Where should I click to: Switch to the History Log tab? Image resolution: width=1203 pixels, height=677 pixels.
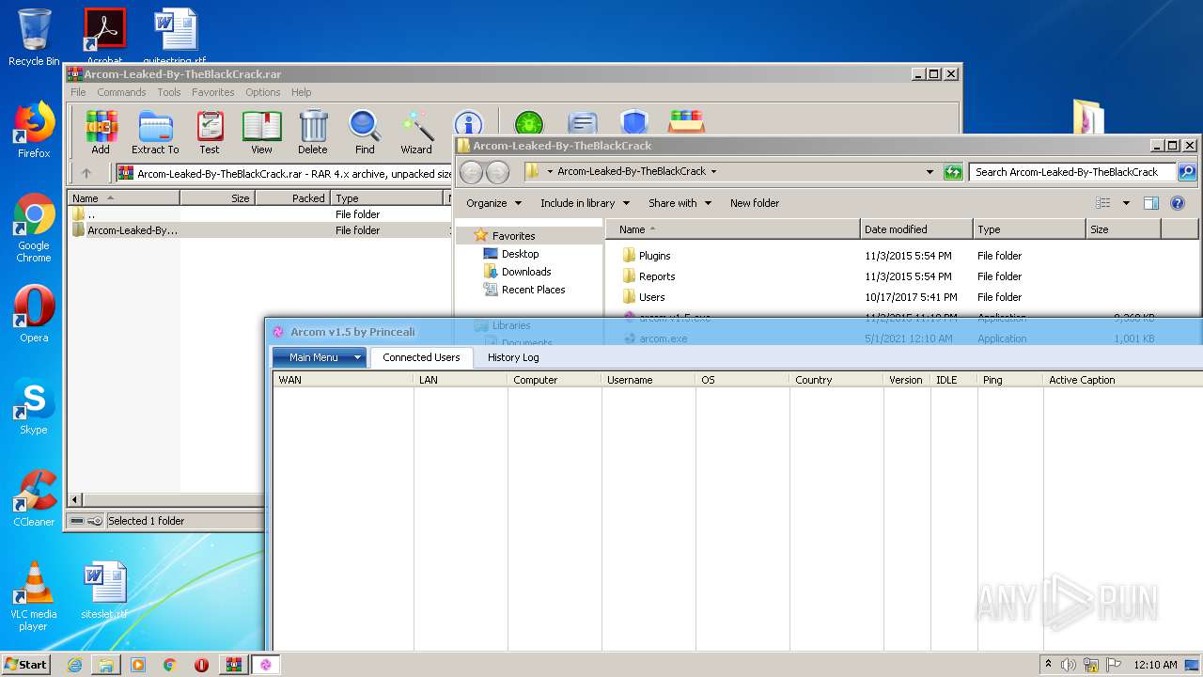point(513,357)
